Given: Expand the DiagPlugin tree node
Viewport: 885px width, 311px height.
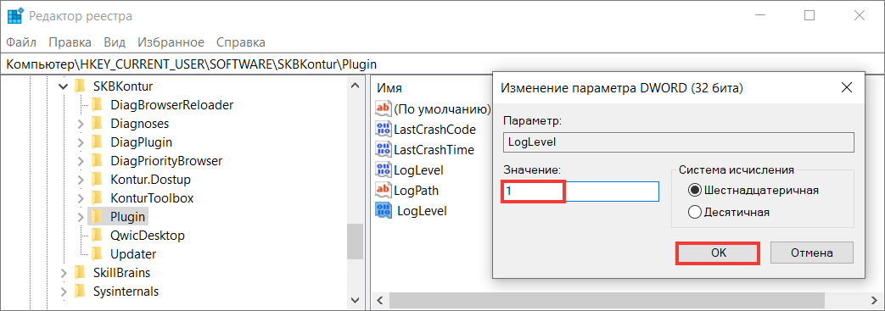Looking at the screenshot, I should (81, 142).
